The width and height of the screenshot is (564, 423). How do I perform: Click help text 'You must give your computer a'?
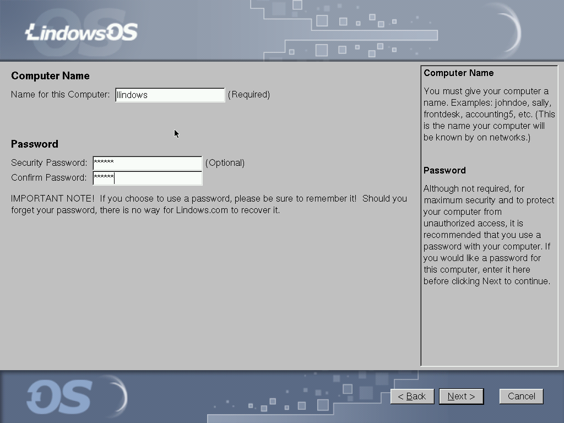pyautogui.click(x=486, y=91)
